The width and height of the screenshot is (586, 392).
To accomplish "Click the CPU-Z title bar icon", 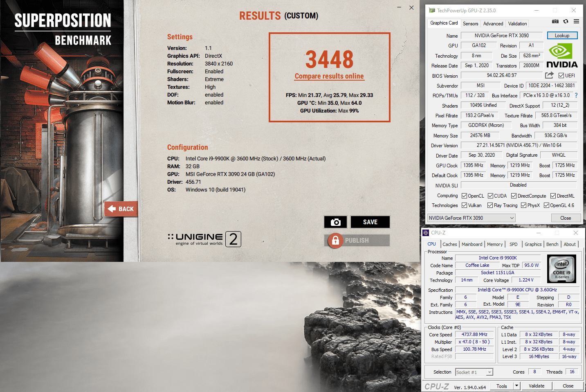I will coord(426,233).
